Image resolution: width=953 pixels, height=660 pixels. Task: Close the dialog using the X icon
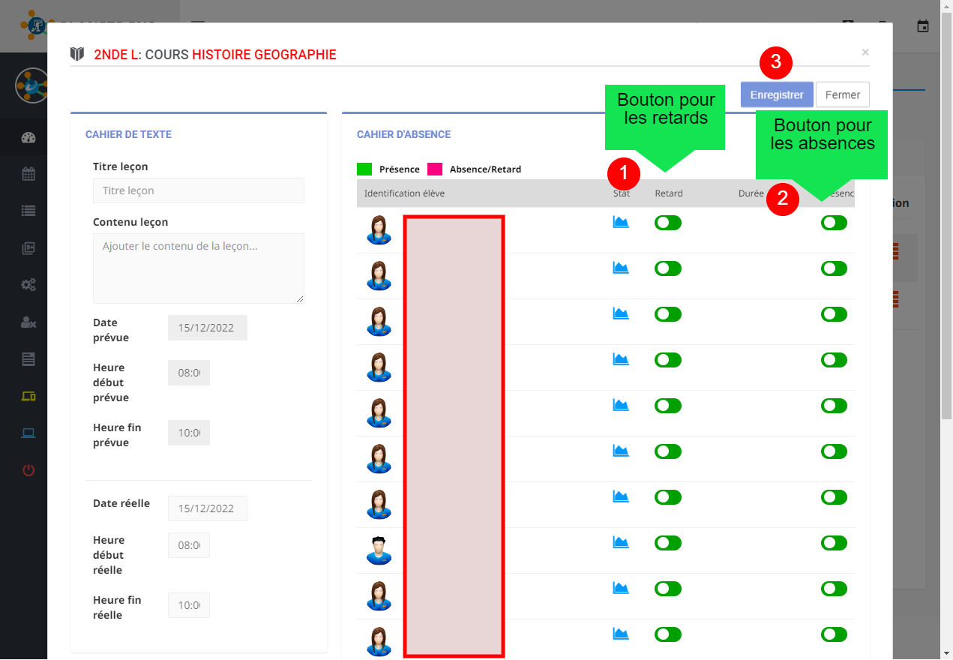pos(865,52)
